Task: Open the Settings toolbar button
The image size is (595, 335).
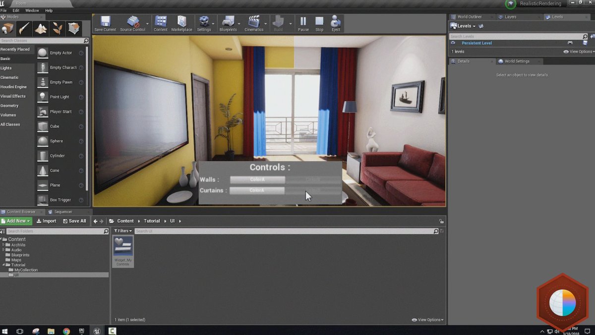Action: 204,24
